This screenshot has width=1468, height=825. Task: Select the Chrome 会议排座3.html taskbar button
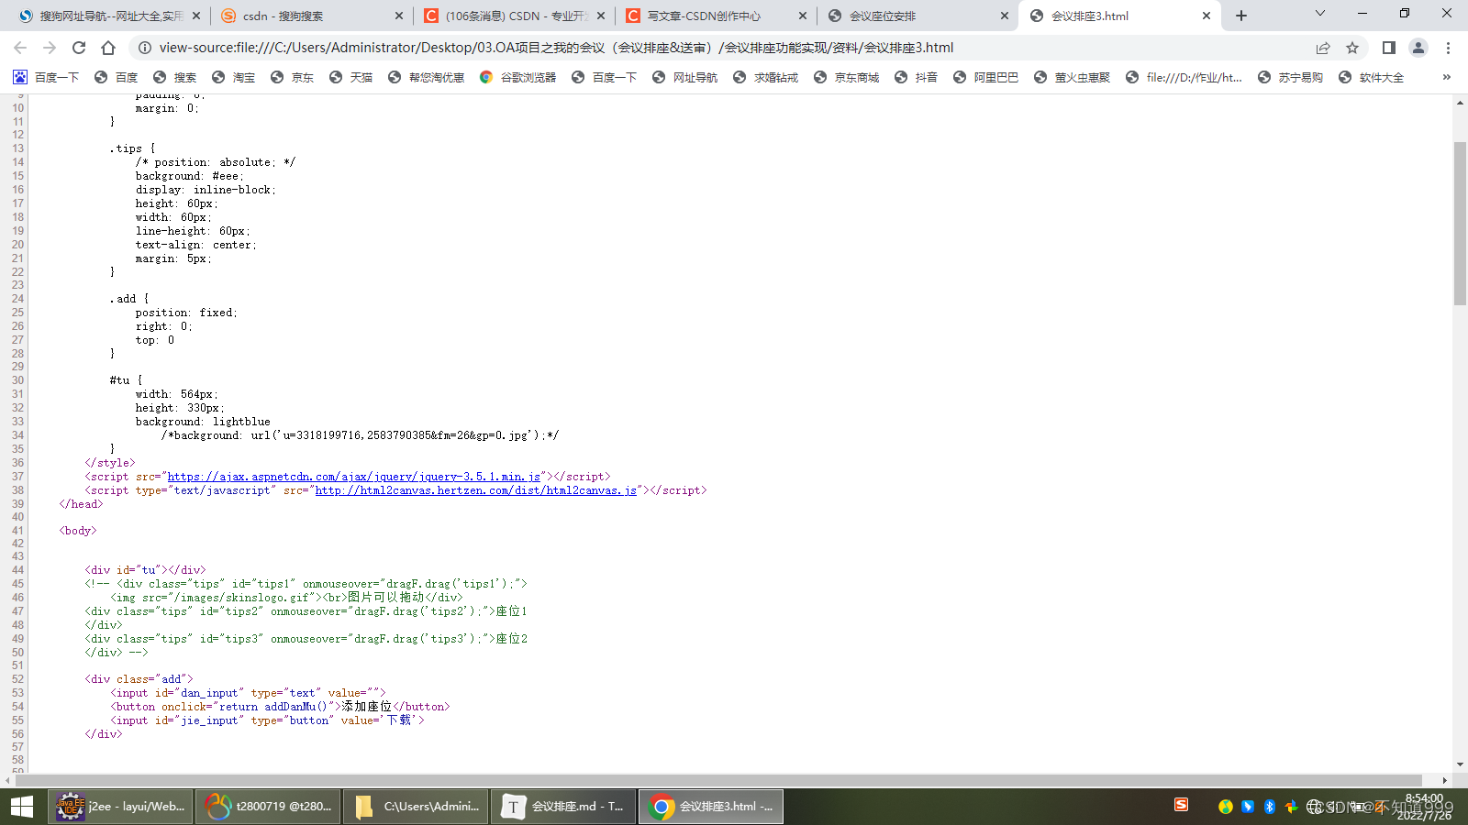coord(711,807)
